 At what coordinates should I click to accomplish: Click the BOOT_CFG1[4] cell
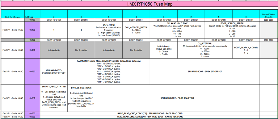point(136,20)
